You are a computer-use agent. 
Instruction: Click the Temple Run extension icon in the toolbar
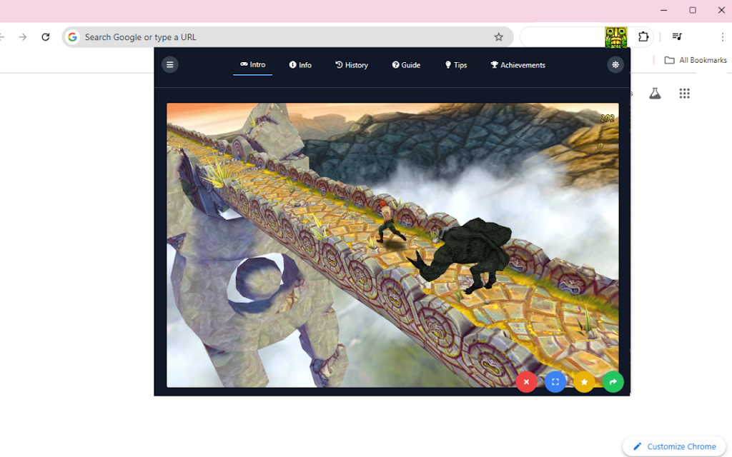pyautogui.click(x=615, y=37)
